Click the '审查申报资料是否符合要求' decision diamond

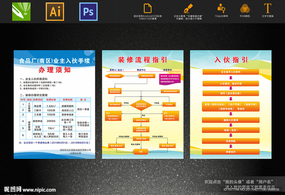pos(141,105)
